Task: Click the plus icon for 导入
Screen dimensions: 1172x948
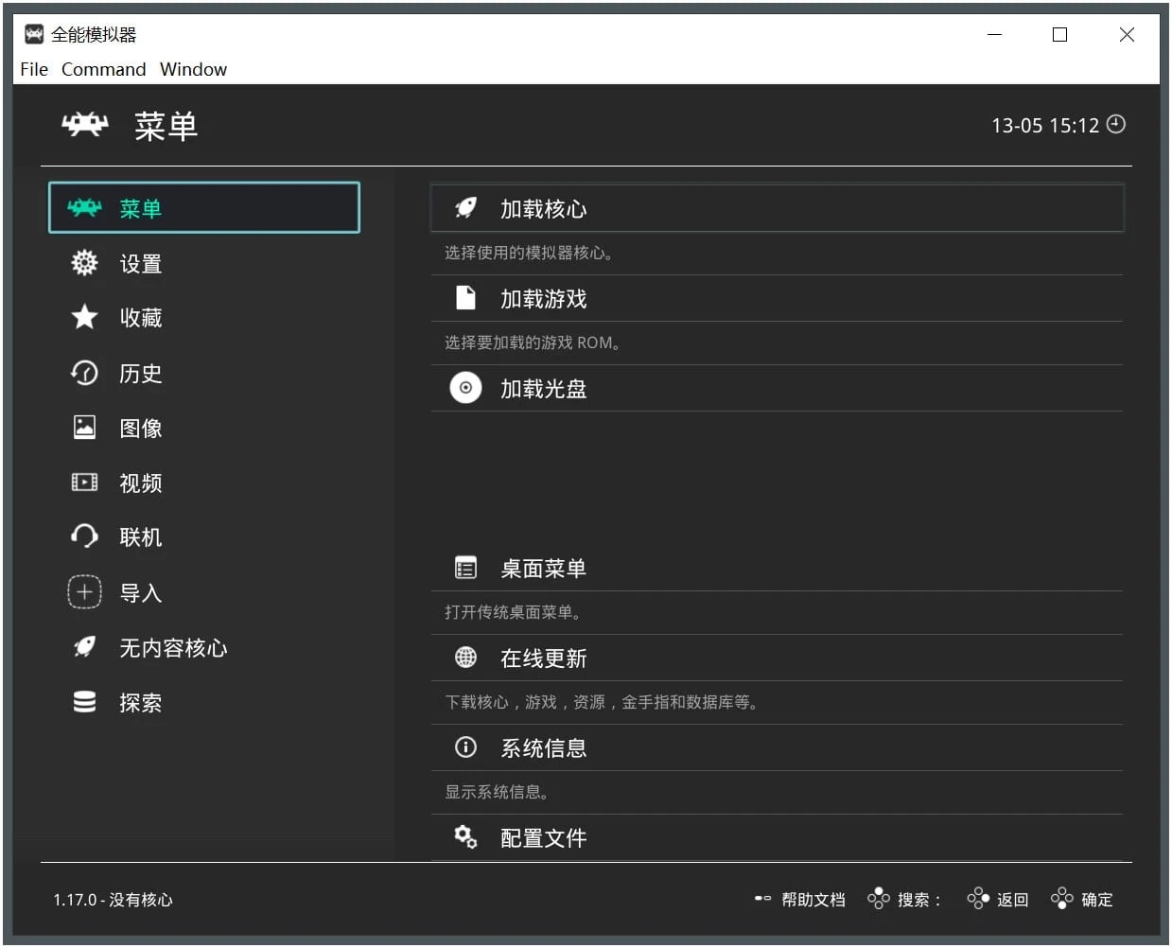Action: (84, 592)
